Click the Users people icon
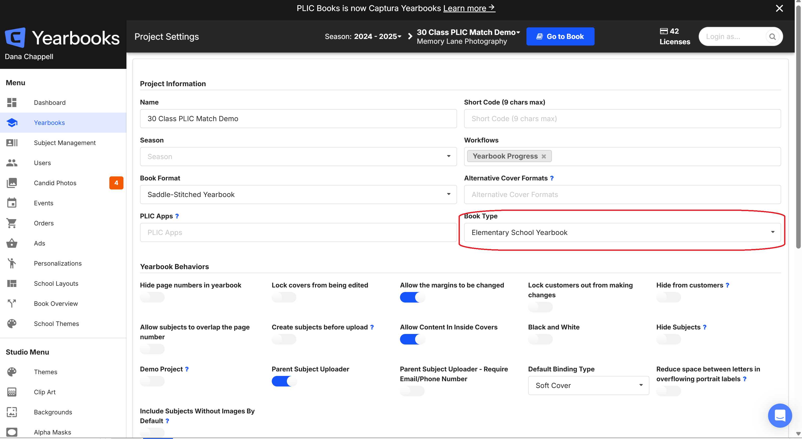Viewport: 802px width, 439px height. click(x=12, y=163)
